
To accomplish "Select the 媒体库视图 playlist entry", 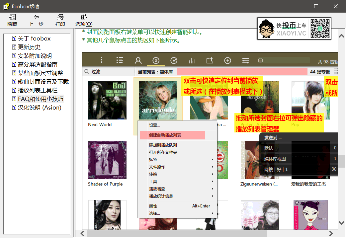I will pos(299,159).
